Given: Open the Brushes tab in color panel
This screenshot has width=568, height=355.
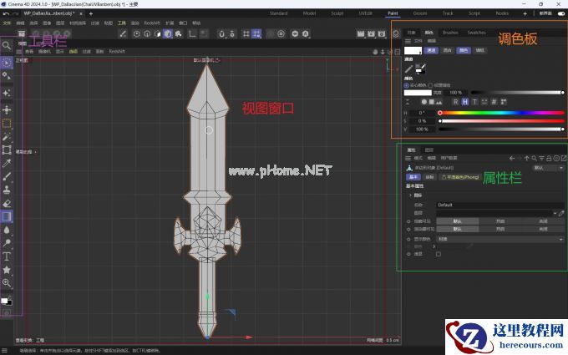Looking at the screenshot, I should click(x=450, y=33).
